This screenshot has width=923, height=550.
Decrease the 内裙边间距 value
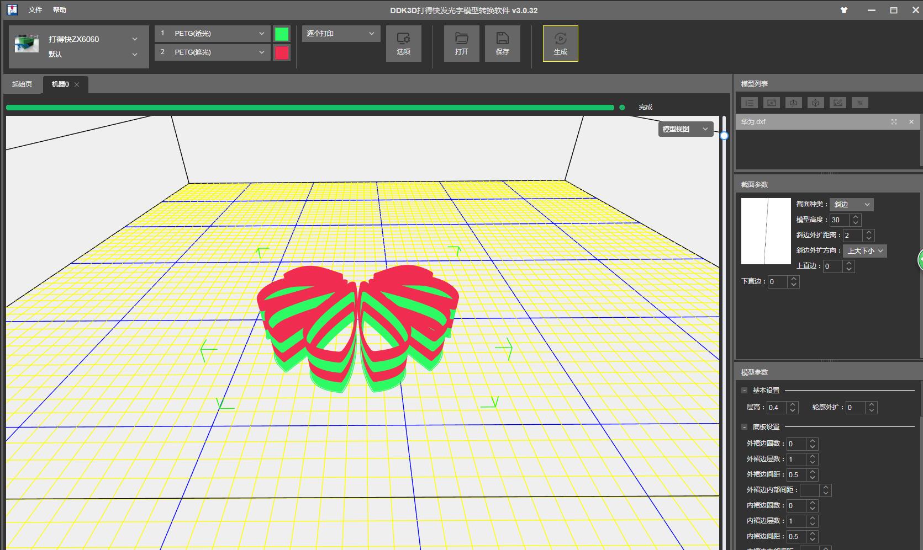coord(813,540)
